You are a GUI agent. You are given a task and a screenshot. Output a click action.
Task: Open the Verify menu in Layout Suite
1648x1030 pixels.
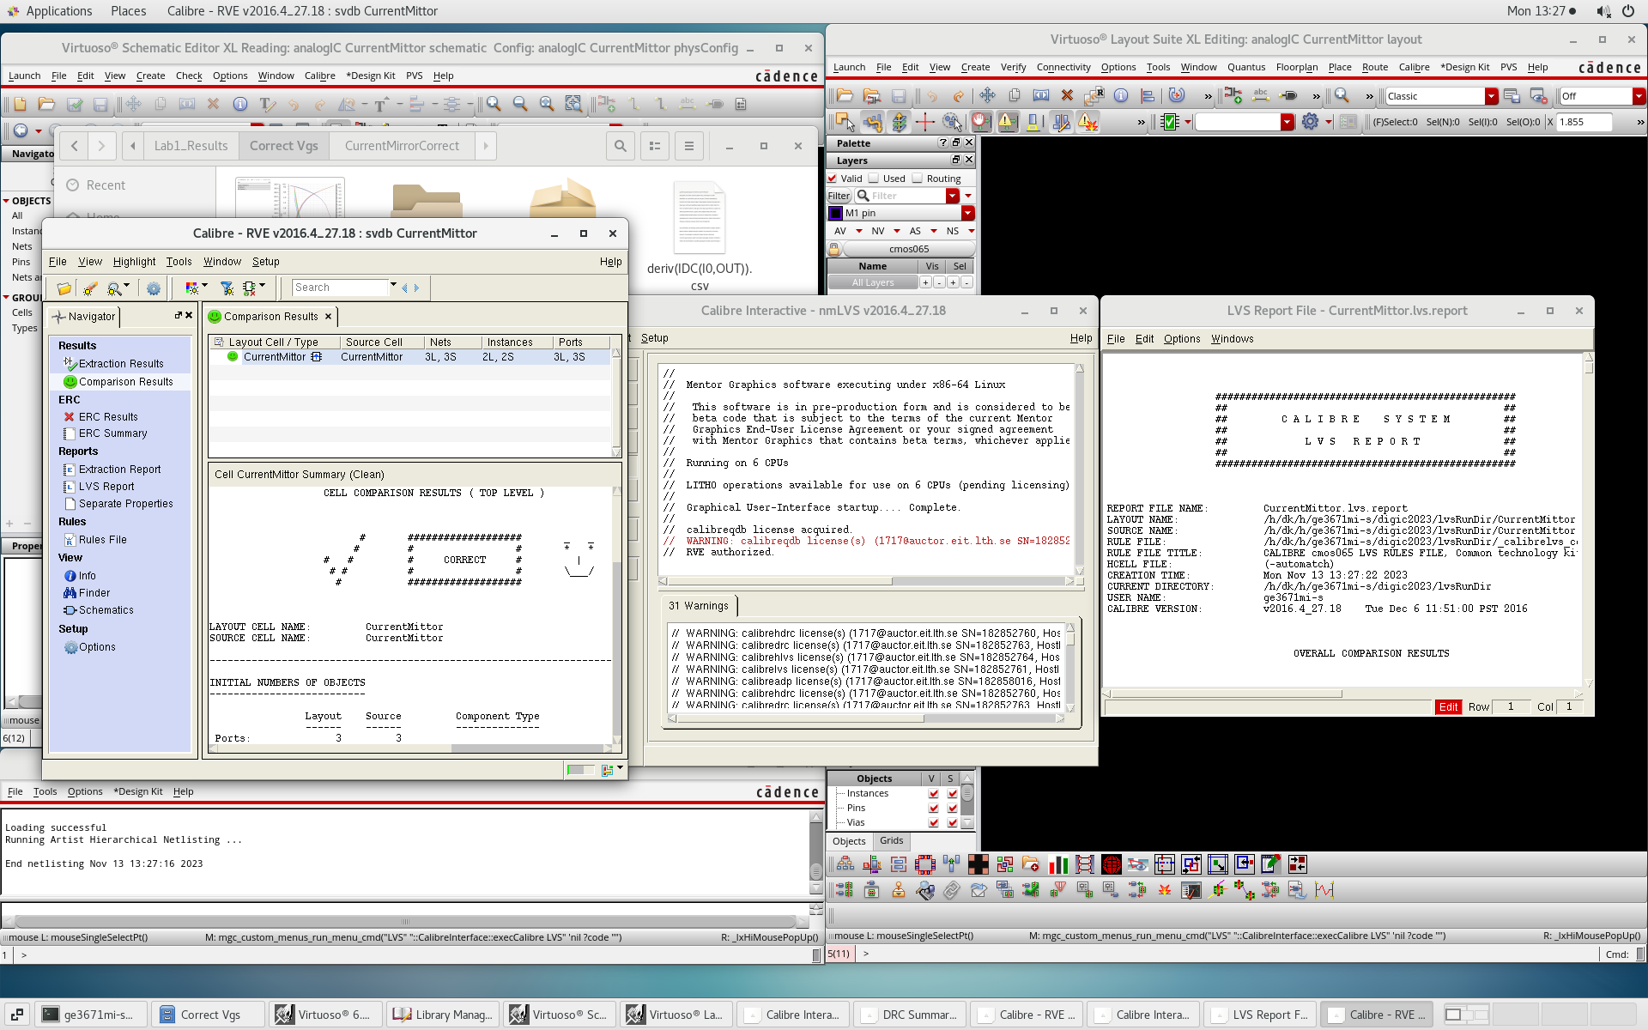point(1013,67)
